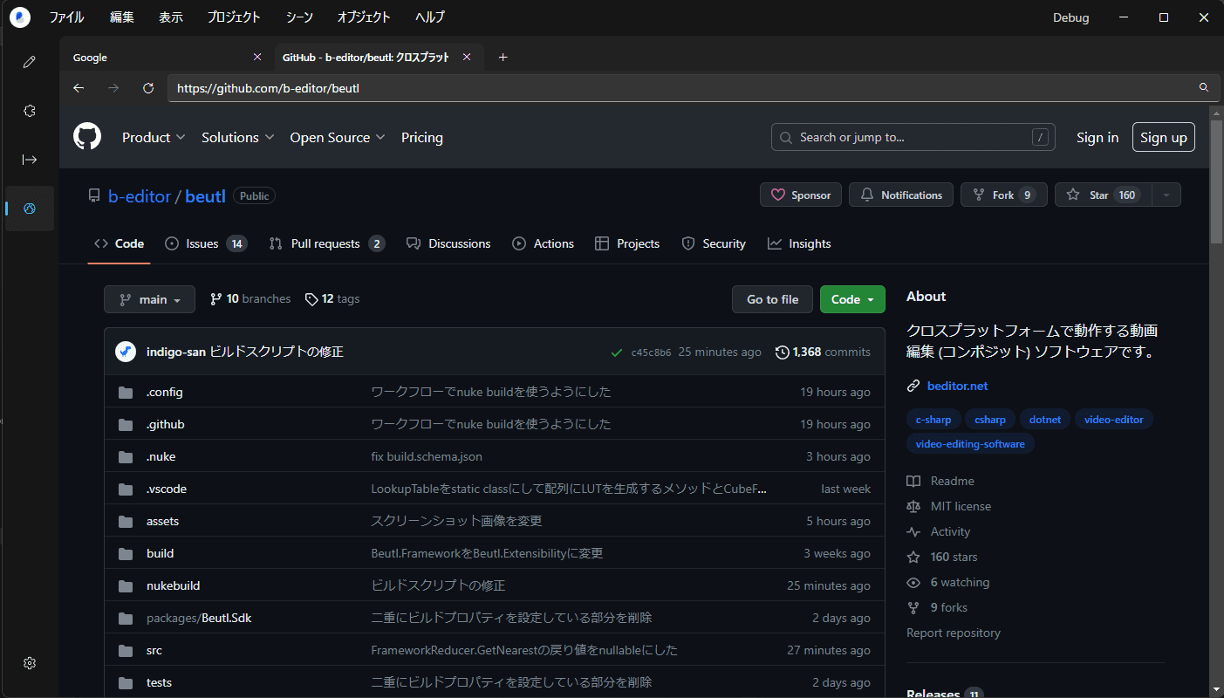Close the Google tab
Screen dimensions: 1224x698
(256, 57)
